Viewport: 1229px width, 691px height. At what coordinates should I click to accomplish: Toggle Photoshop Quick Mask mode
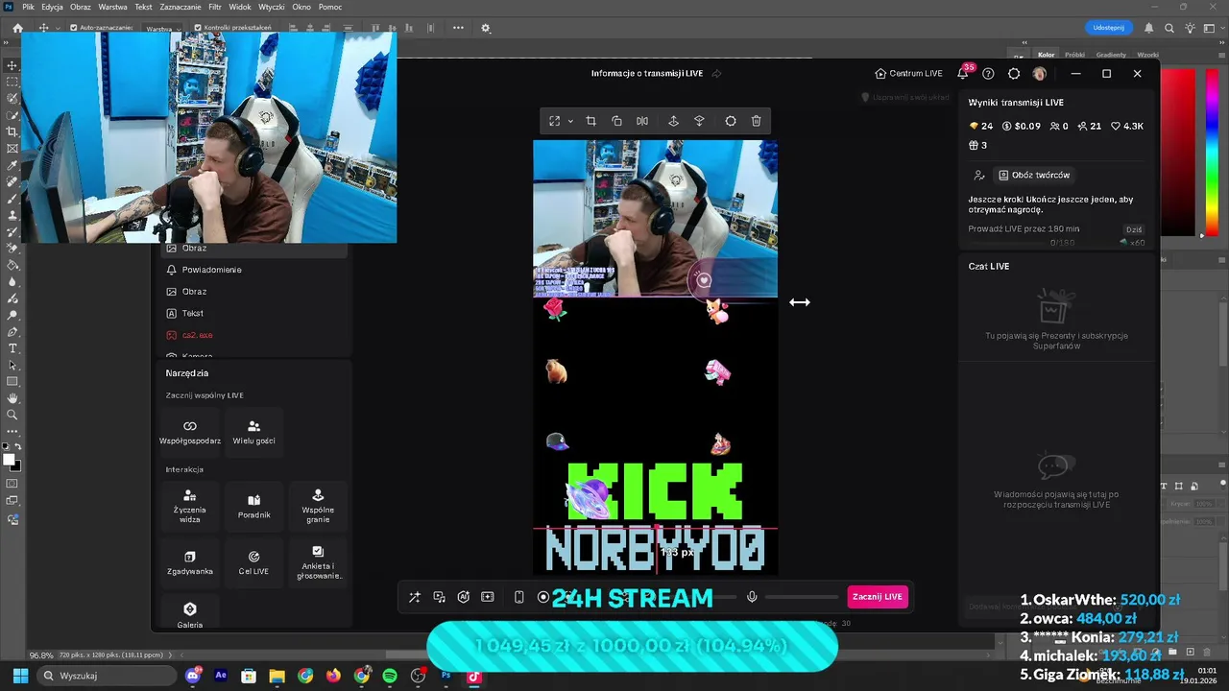click(12, 484)
